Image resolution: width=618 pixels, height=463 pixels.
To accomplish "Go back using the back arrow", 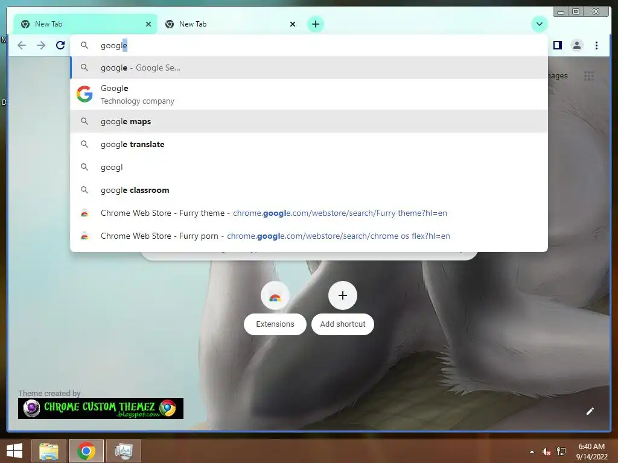I will (22, 45).
